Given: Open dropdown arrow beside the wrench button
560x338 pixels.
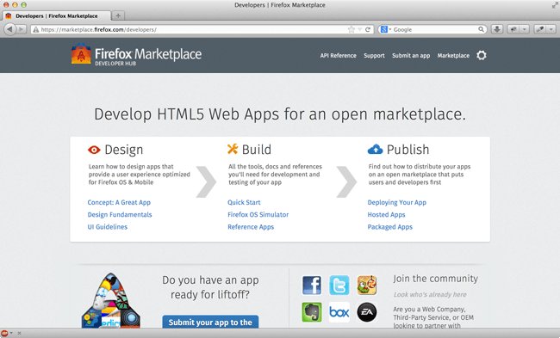Looking at the screenshot, I should [x=551, y=29].
